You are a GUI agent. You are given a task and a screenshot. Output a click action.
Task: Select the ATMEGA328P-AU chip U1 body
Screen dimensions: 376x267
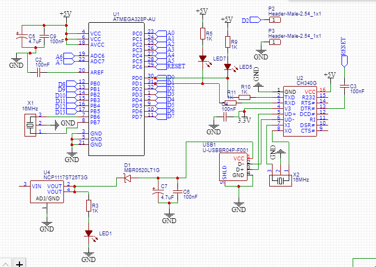click(x=117, y=89)
